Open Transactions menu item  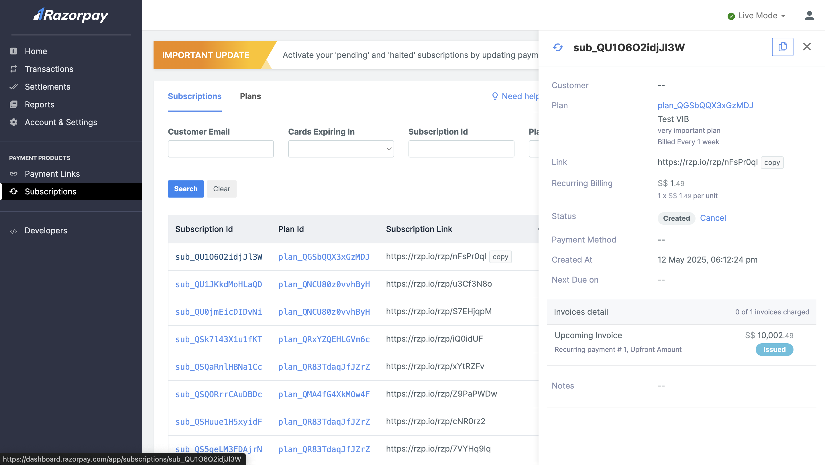point(49,69)
